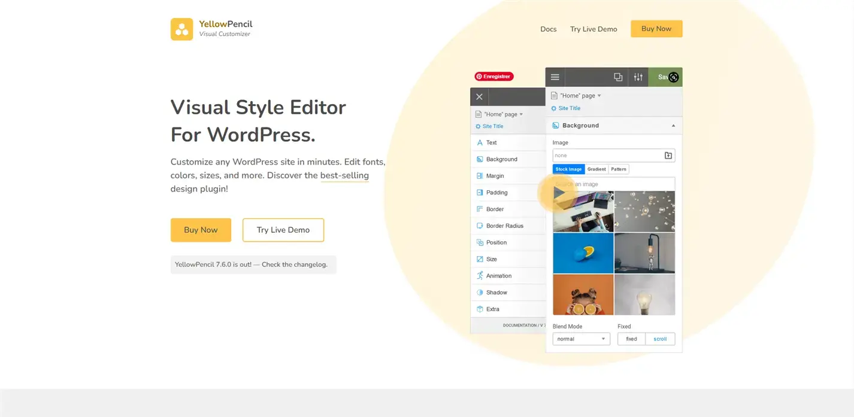Click the Site Title gear icon in the right panel
Image resolution: width=854 pixels, height=417 pixels.
(554, 108)
